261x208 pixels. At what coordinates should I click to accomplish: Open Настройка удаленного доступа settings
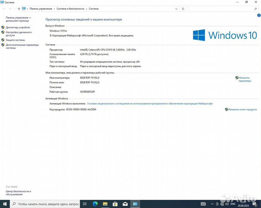[x=19, y=34]
